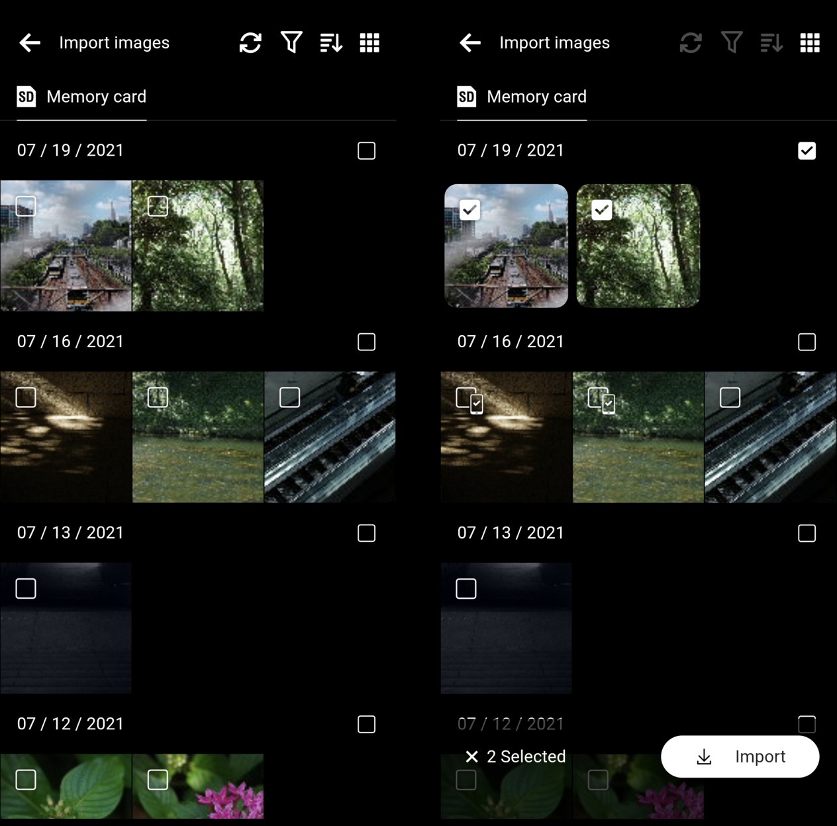Open sort order options in left screen
The height and width of the screenshot is (826, 837).
[x=331, y=43]
